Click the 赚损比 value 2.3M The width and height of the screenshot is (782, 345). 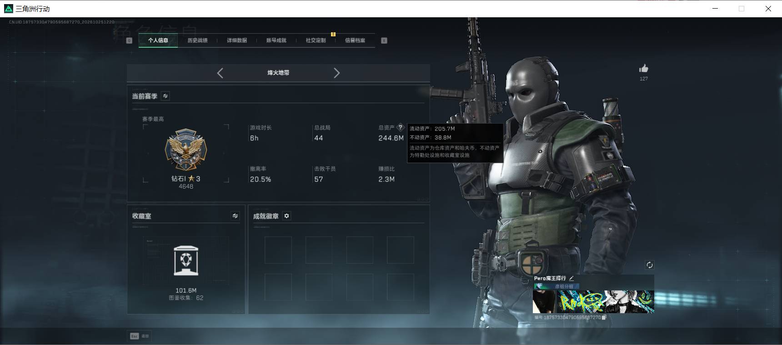[x=386, y=179]
